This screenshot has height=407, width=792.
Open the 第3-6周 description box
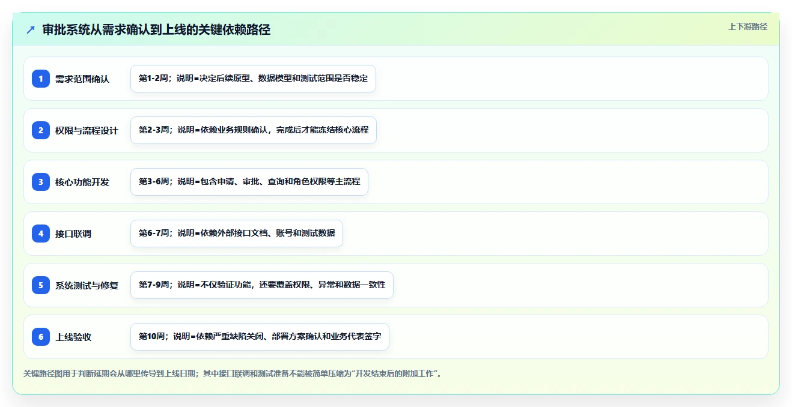(x=249, y=182)
